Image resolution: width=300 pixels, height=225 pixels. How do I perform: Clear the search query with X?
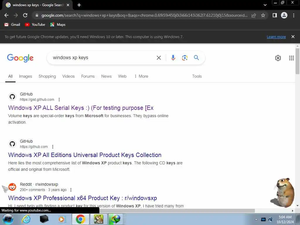coord(159,58)
